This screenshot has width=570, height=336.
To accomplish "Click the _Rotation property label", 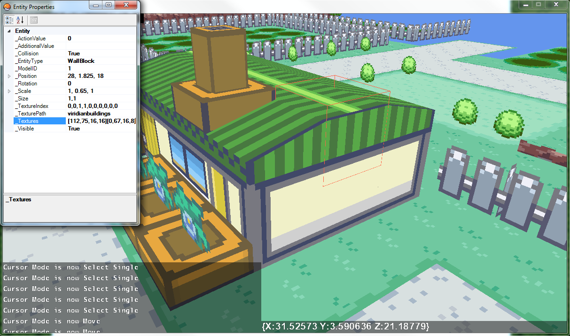I will click(x=26, y=84).
